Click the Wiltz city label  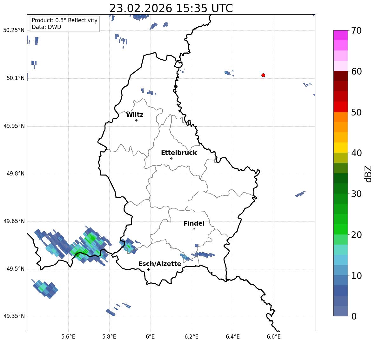(135, 115)
